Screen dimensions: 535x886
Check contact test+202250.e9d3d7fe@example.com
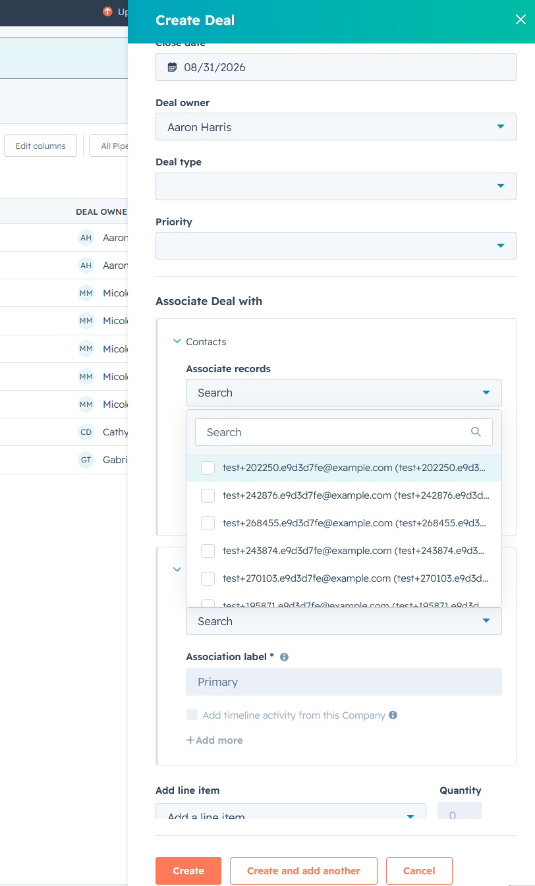pos(208,468)
